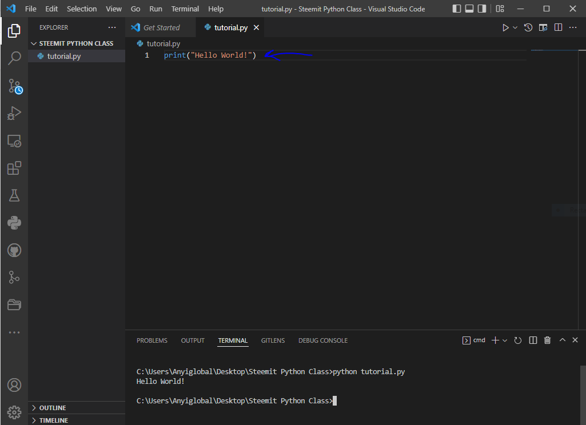The image size is (586, 425).
Task: Kill the terminal with trash icon
Action: coord(547,340)
